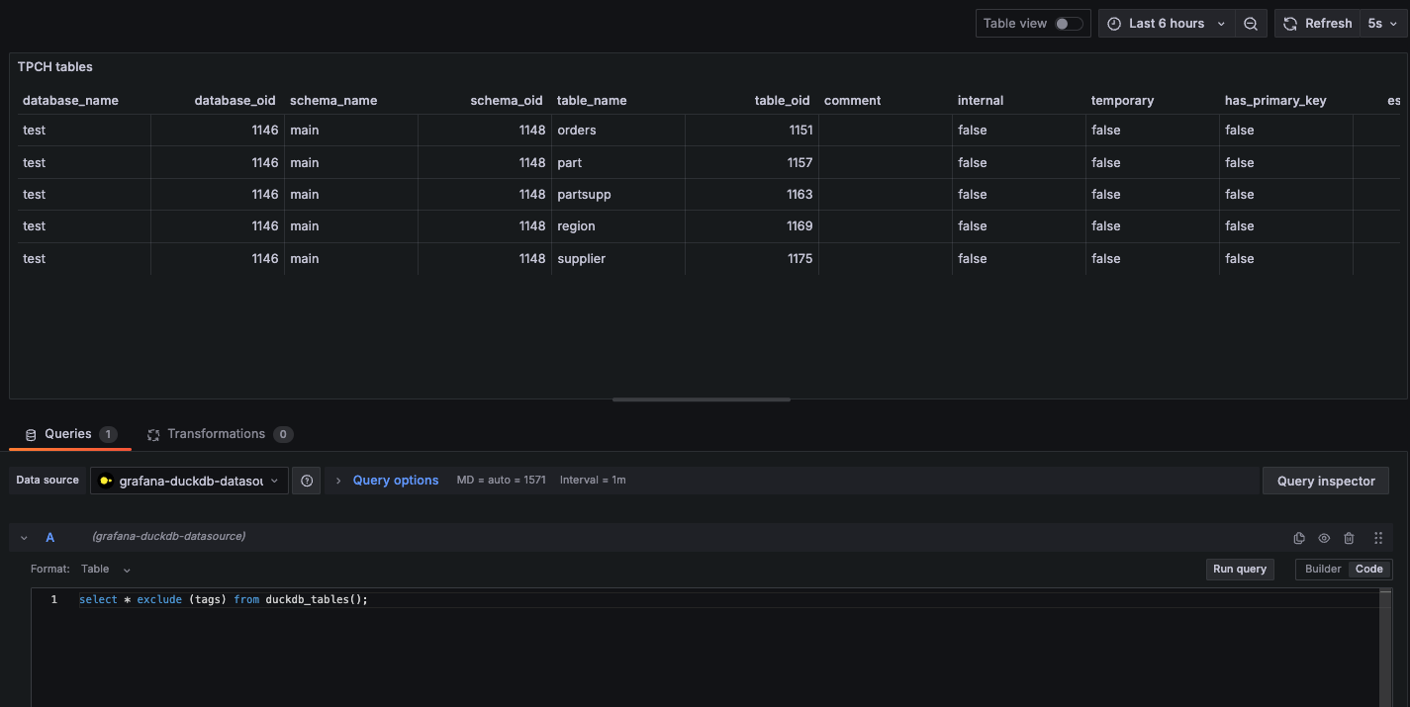Click table_oid value 1151
1410x707 pixels.
(x=800, y=131)
